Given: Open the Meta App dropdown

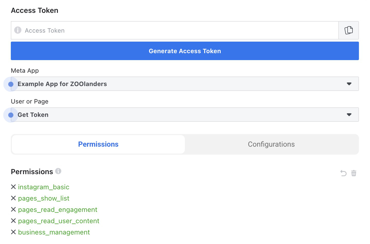Looking at the screenshot, I should tap(185, 84).
